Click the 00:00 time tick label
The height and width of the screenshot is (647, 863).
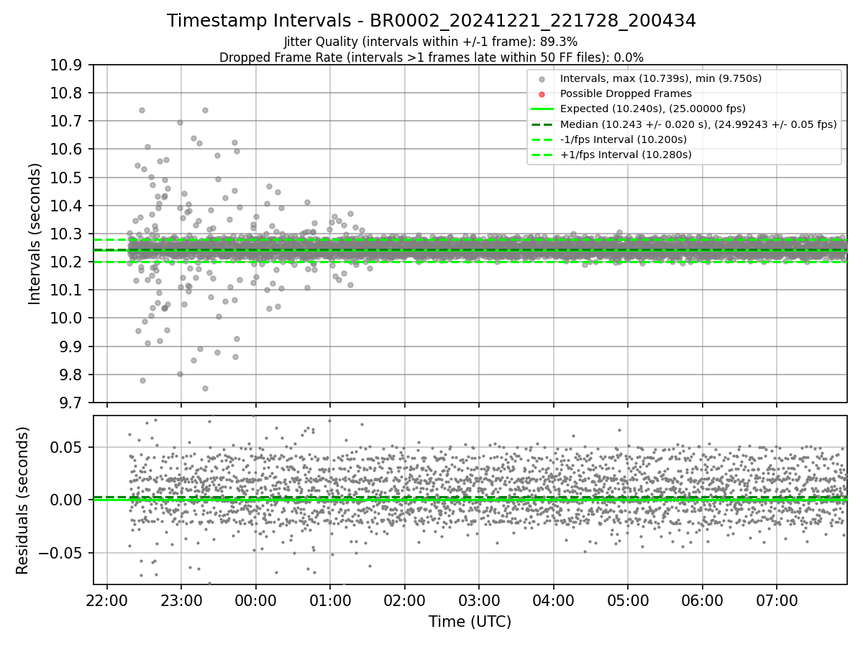pos(256,600)
